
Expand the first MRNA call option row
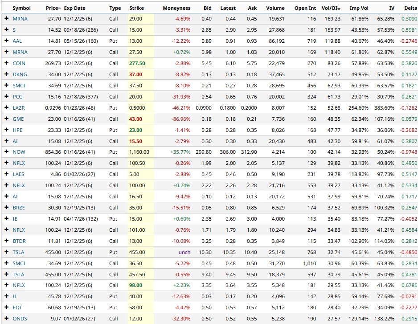[5, 19]
